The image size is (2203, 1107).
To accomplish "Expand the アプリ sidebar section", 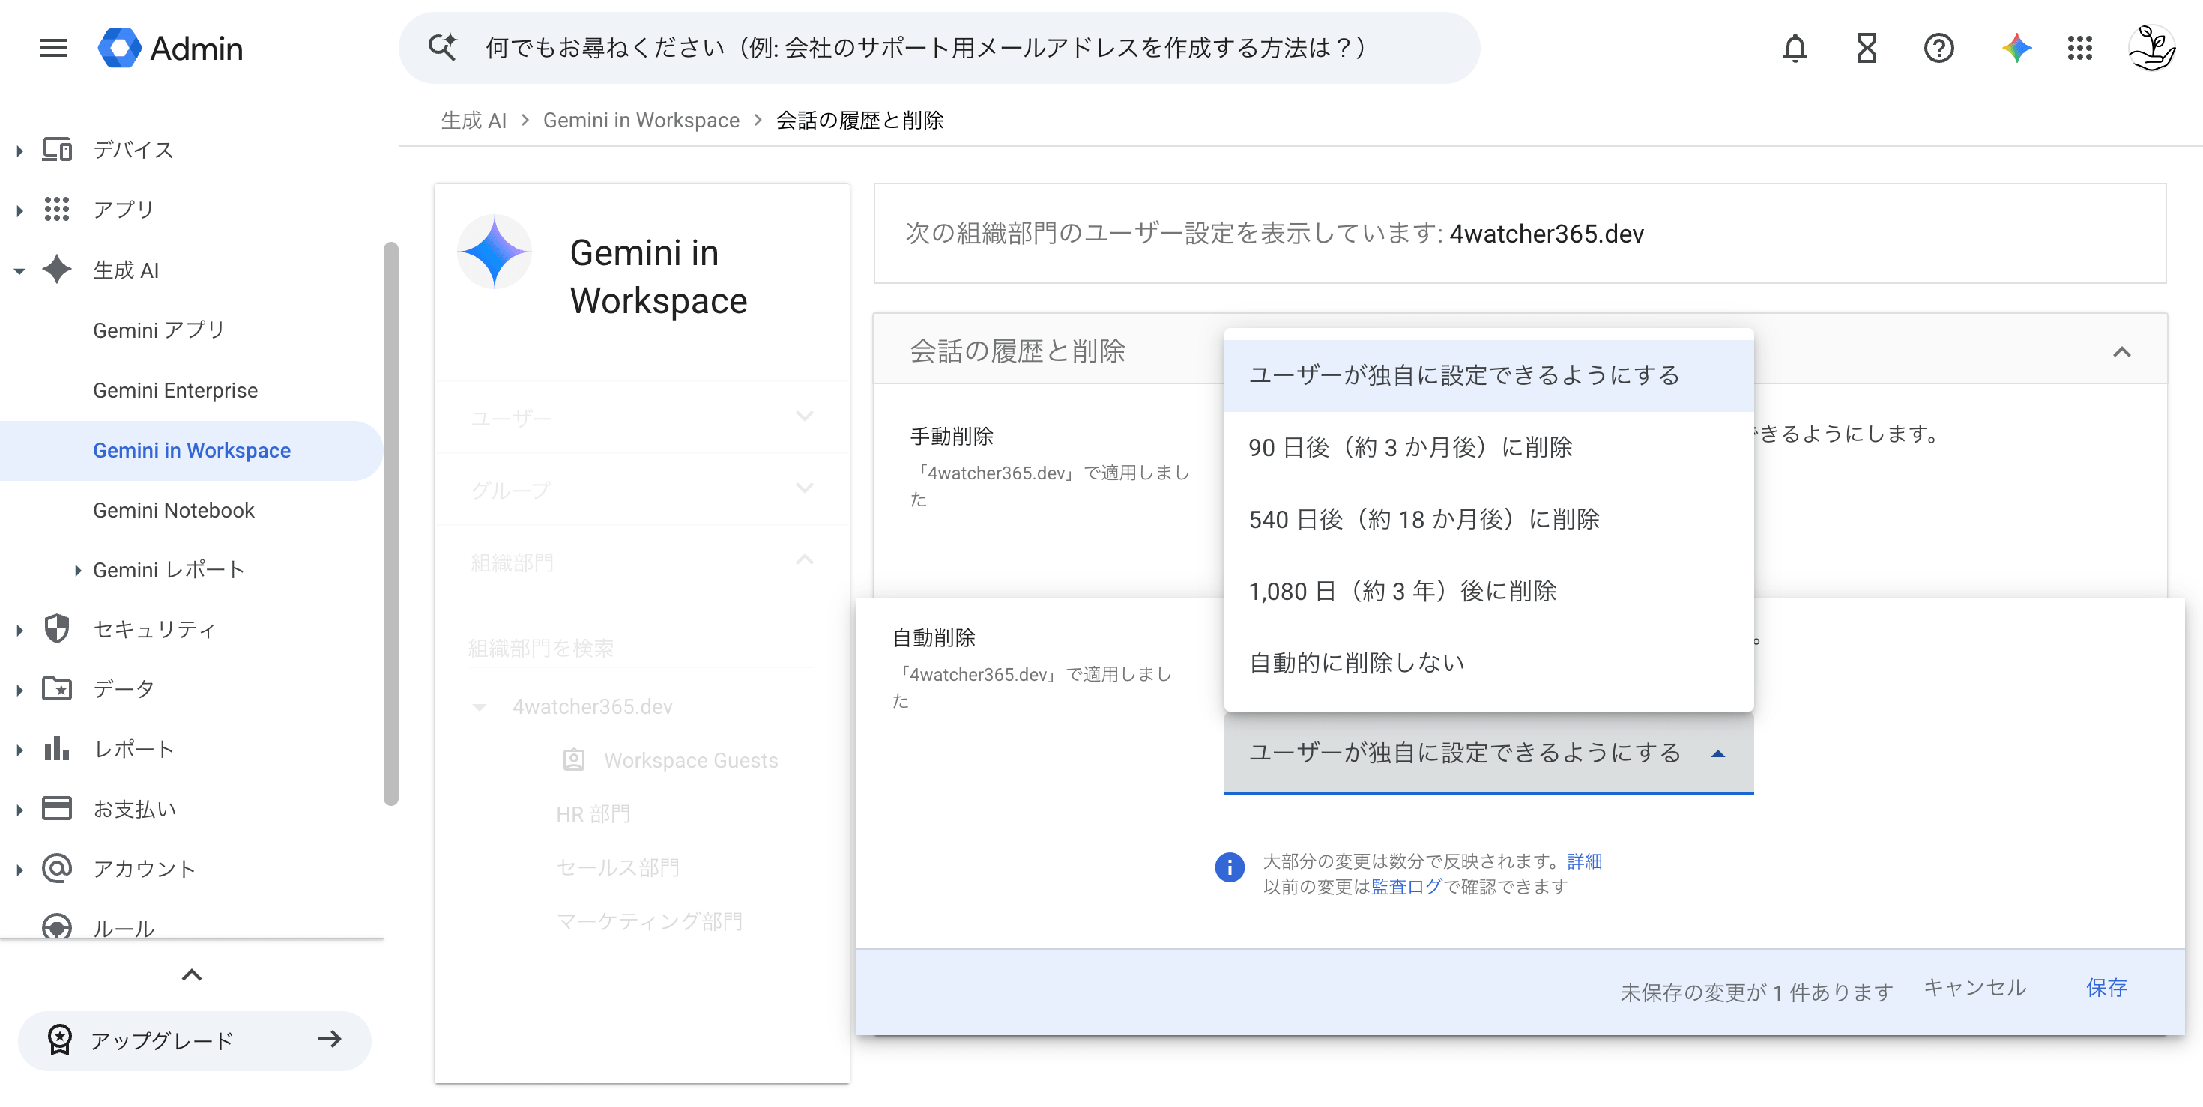I will [19, 210].
